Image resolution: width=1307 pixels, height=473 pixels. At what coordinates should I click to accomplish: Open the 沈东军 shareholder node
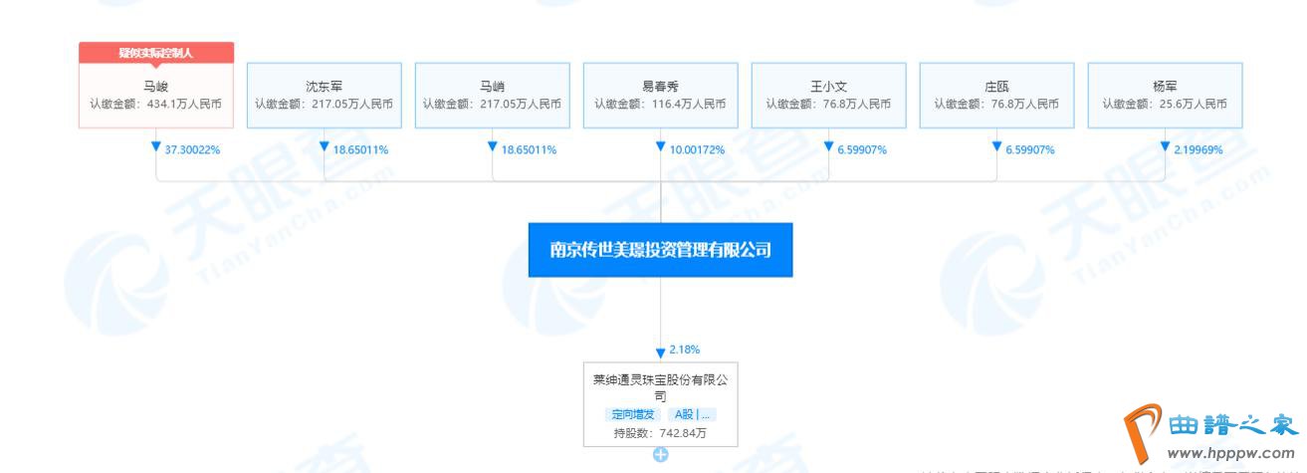coord(324,96)
